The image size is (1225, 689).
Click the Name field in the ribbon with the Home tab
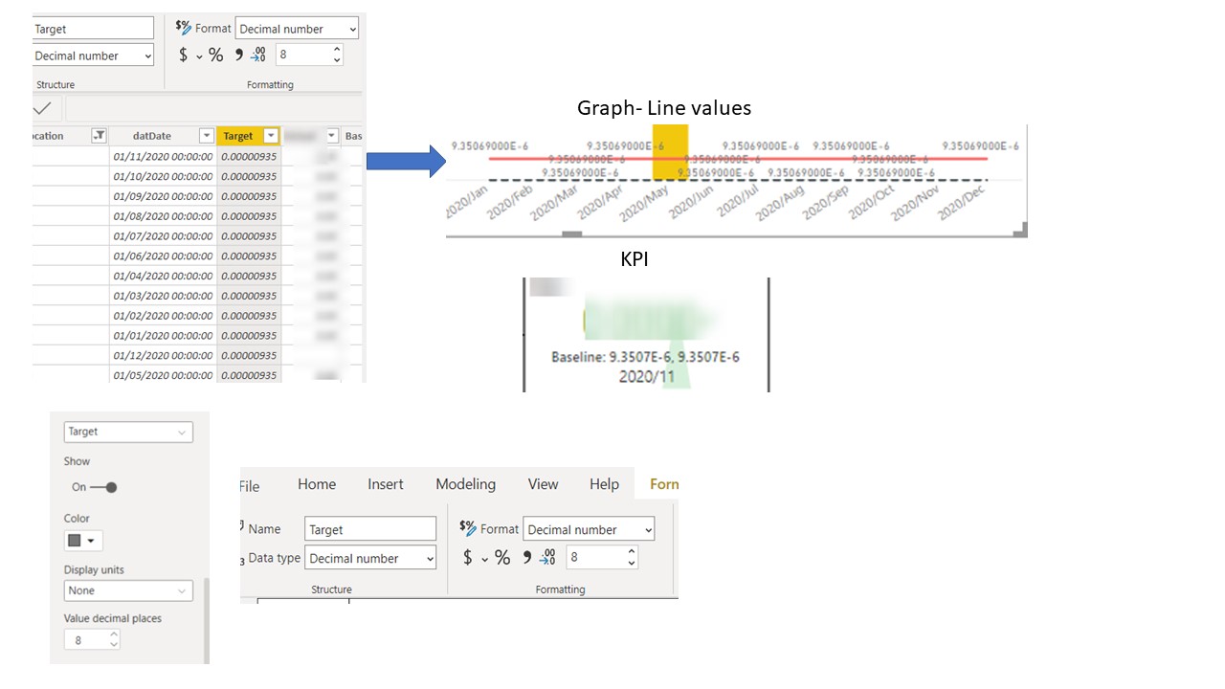(x=370, y=529)
